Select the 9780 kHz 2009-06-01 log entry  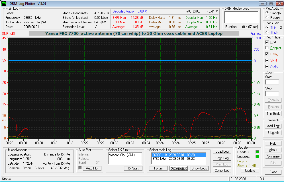pyautogui.click(x=178, y=159)
